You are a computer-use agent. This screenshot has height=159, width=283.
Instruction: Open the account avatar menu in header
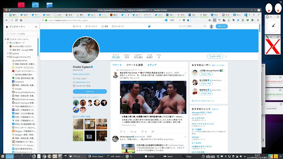pyautogui.click(x=211, y=26)
